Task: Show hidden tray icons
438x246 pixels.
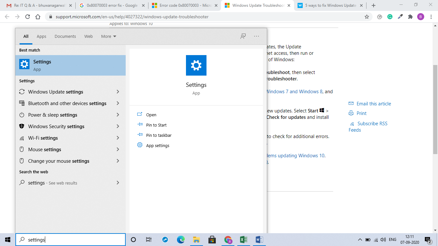Action: (x=360, y=239)
